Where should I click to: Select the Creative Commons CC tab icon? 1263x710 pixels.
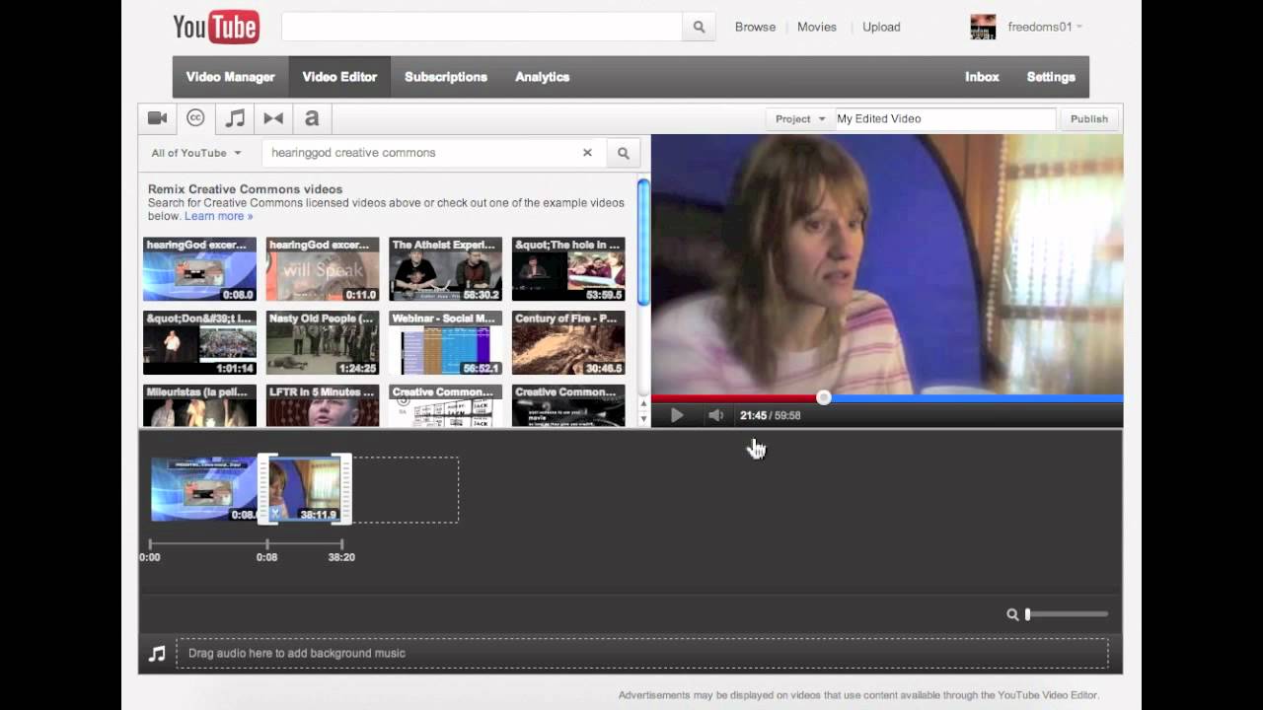(x=195, y=118)
